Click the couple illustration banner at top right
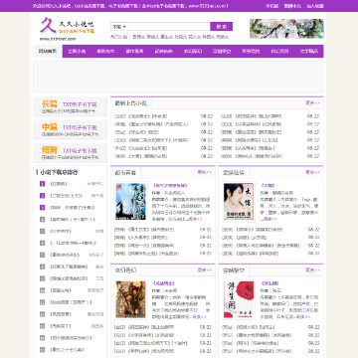 tap(286, 29)
